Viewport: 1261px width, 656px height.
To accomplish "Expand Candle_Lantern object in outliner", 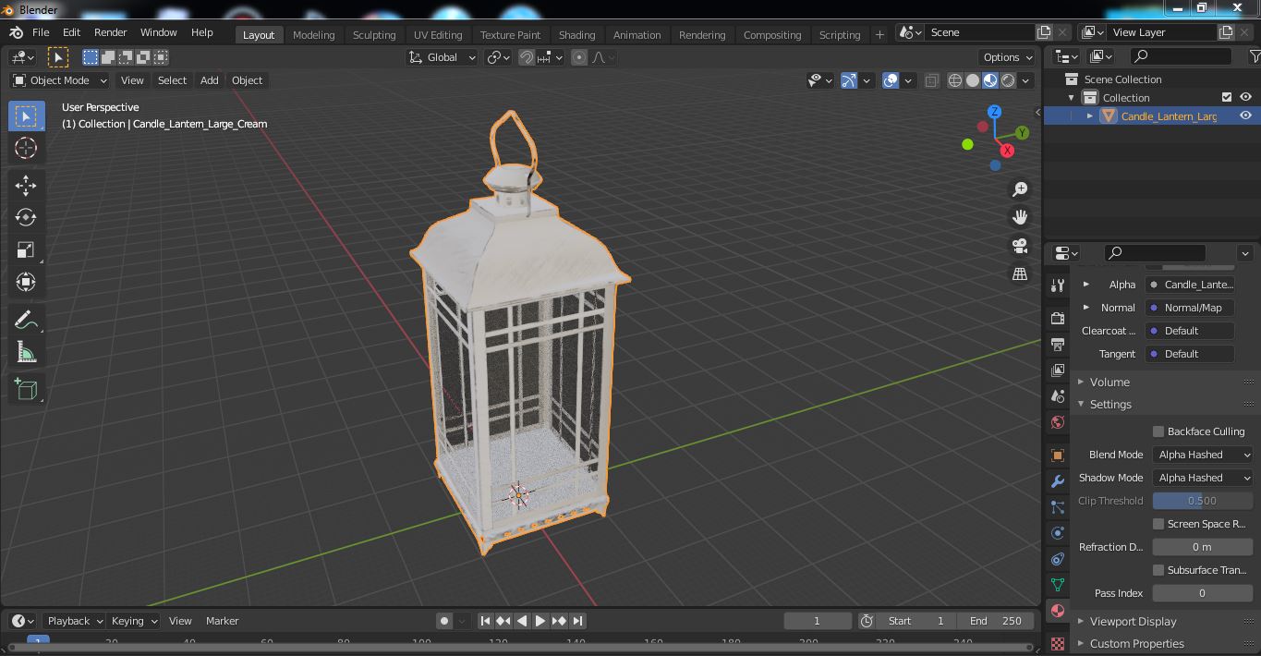I will pyautogui.click(x=1090, y=115).
